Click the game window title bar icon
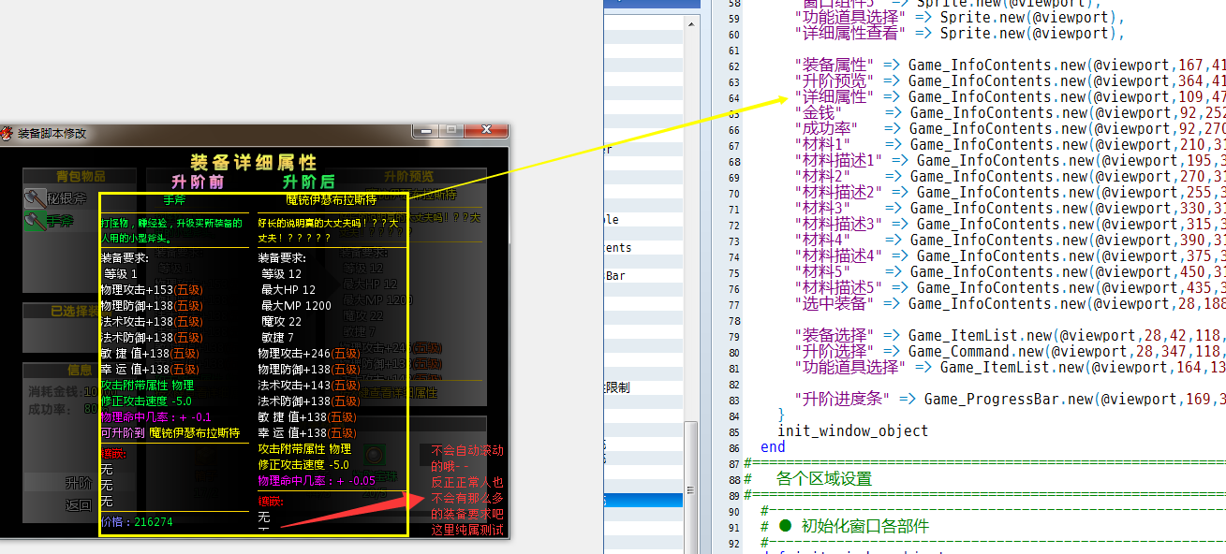The height and width of the screenshot is (554, 1226). (x=7, y=133)
